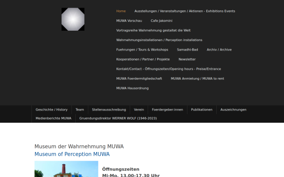Open Fuehrungen / Tours & Workshops
This screenshot has height=177, width=284.
[142, 50]
